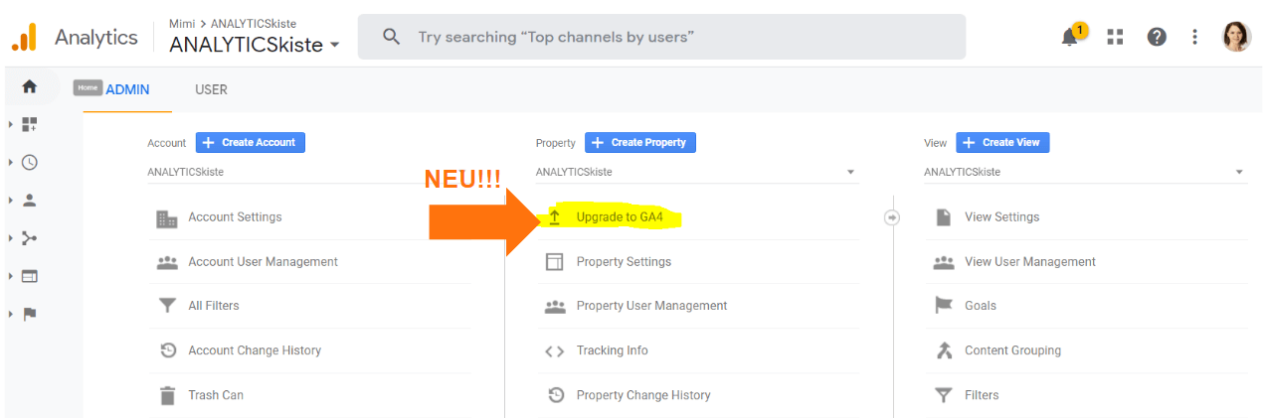Viewport: 1265px width, 418px height.
Task: Open the Audience person icon in sidebar
Action: 29,200
